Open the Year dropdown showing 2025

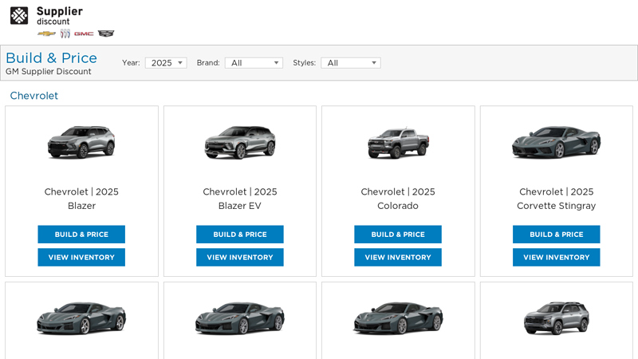point(166,63)
